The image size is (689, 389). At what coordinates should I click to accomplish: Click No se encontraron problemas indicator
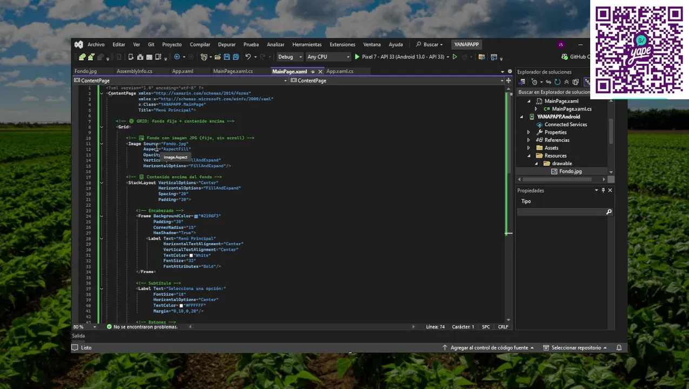[x=142, y=327]
